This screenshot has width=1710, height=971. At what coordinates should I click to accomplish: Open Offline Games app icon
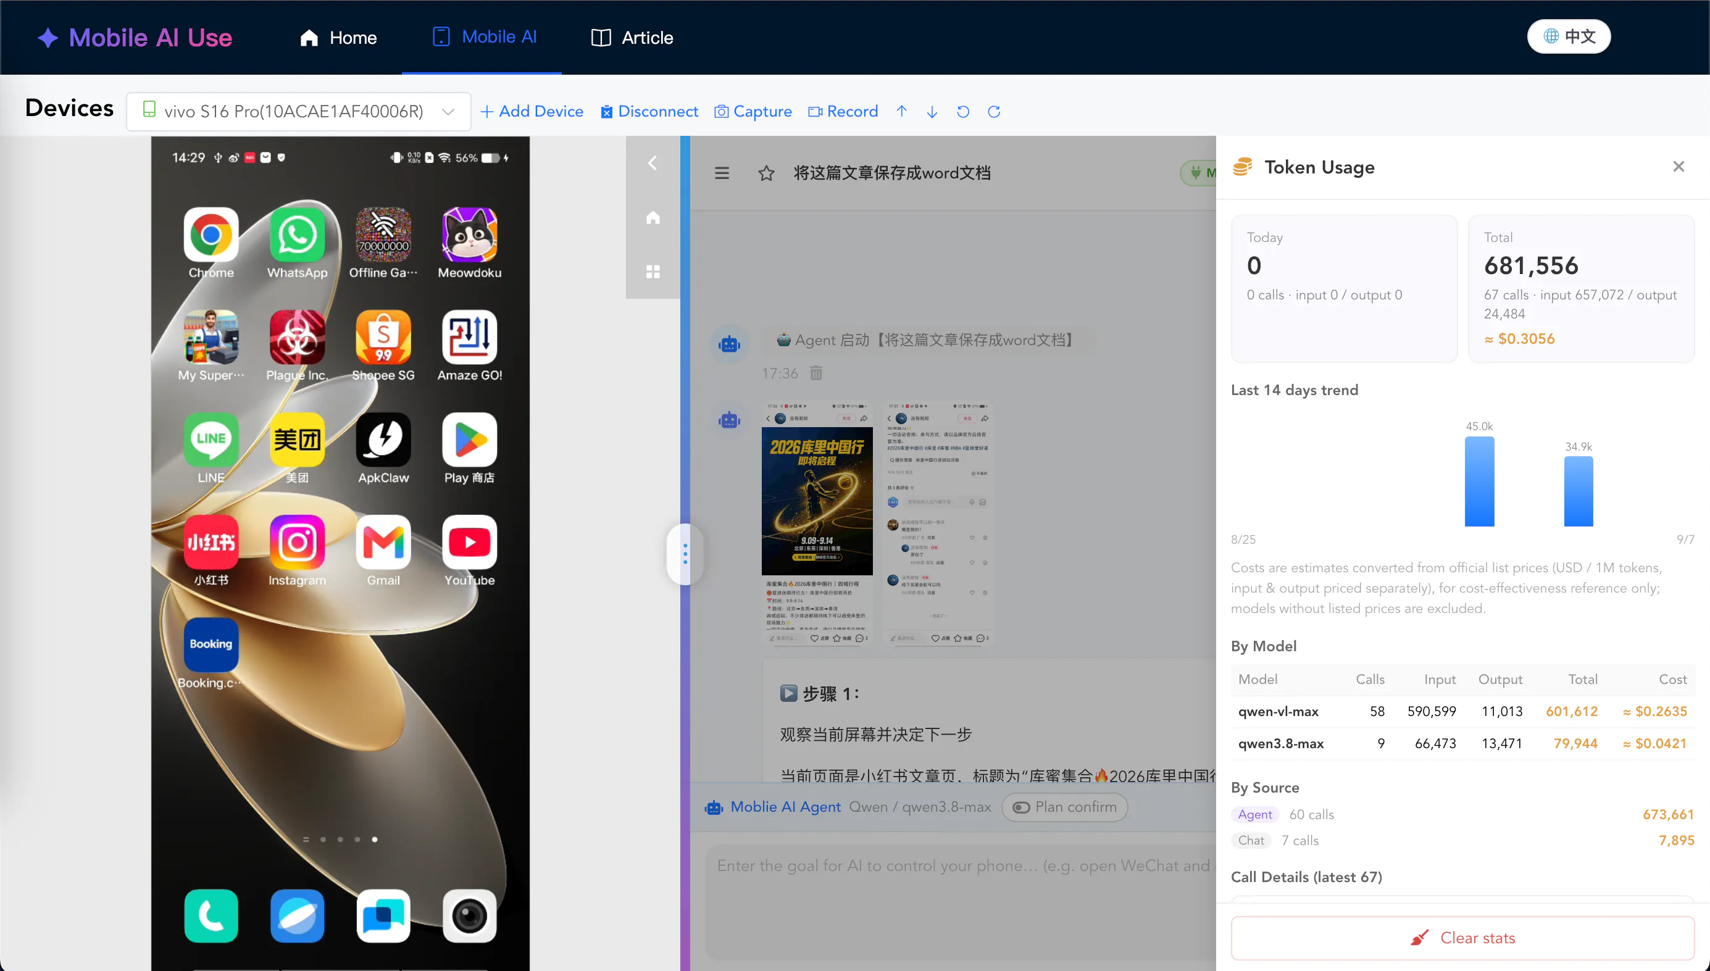tap(383, 235)
